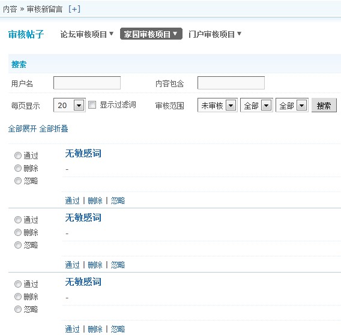
Task: Select 忽略 radio for the second post
Action: coord(18,245)
